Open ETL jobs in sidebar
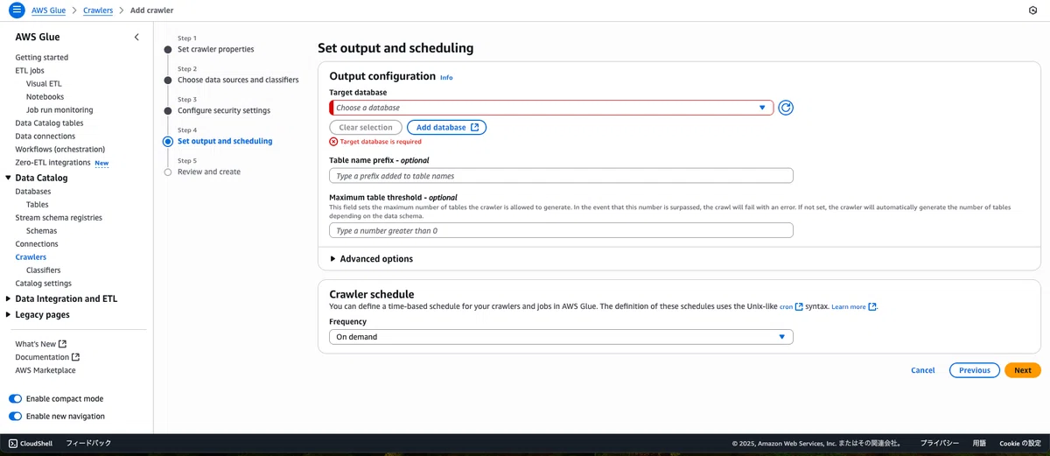Image resolution: width=1050 pixels, height=456 pixels. pyautogui.click(x=30, y=71)
